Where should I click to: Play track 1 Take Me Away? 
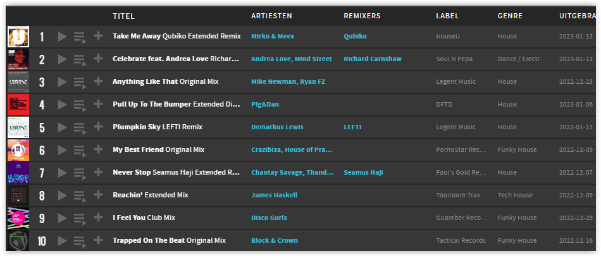[62, 37]
